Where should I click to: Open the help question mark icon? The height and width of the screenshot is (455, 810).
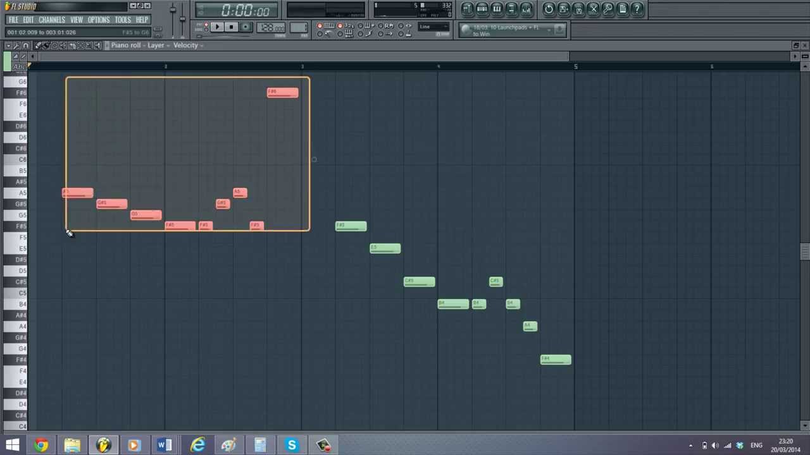click(637, 9)
